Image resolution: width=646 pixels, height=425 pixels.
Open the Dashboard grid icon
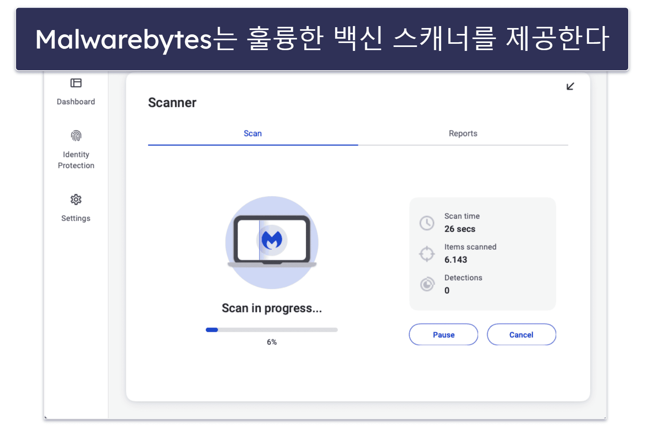76,83
